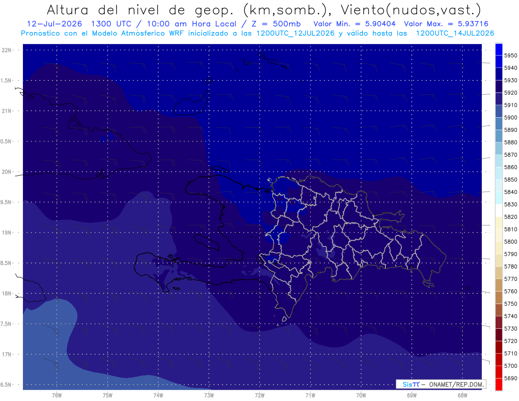The image size is (519, 401).
Task: Click the '5920' colorbar value
Action: pyautogui.click(x=511, y=93)
